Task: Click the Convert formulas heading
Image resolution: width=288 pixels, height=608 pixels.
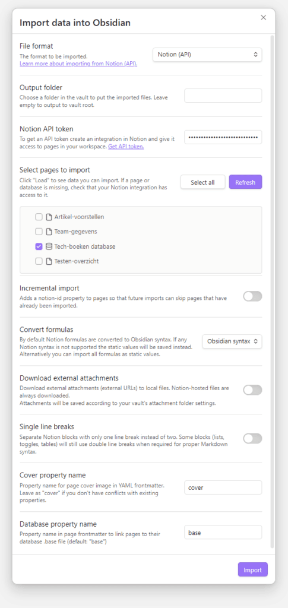Action: (x=46, y=330)
